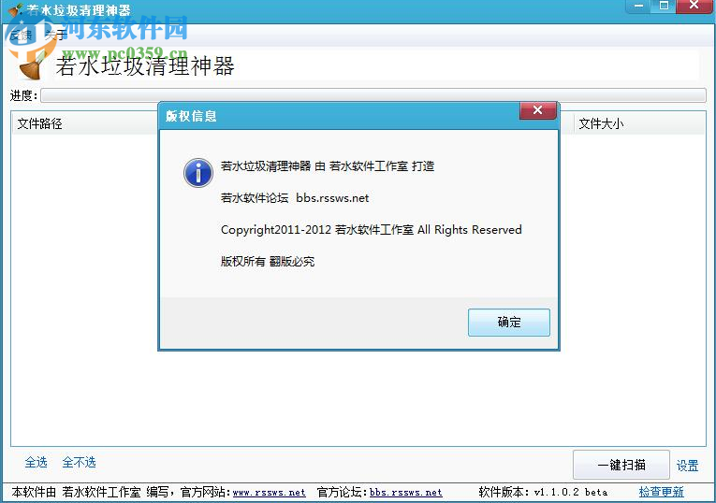The height and width of the screenshot is (503, 716).
Task: Click the 确定 button in the dialog
Action: [509, 323]
